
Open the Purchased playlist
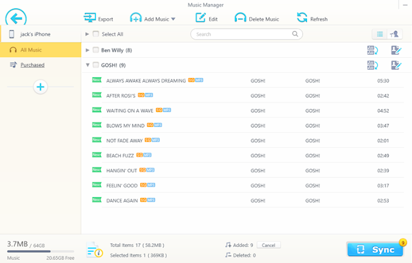pyautogui.click(x=32, y=65)
